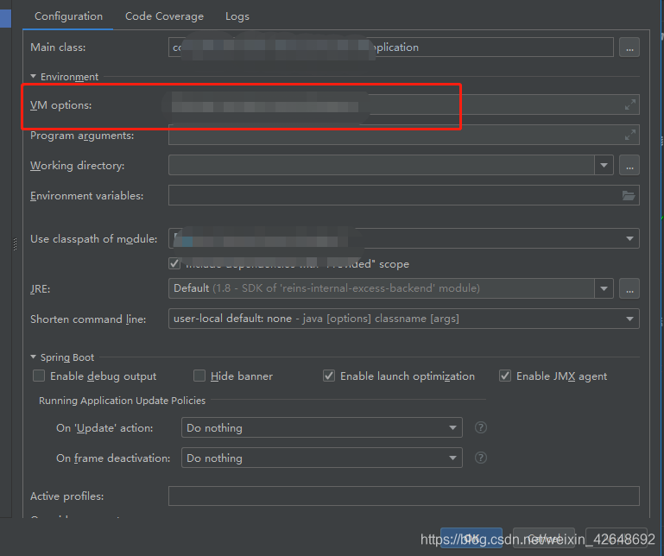Click the Working directory input field
Screen dimensions: 664x556
pos(381,165)
